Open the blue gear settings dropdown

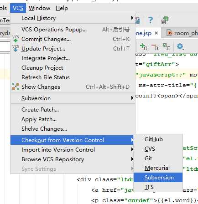180,46
